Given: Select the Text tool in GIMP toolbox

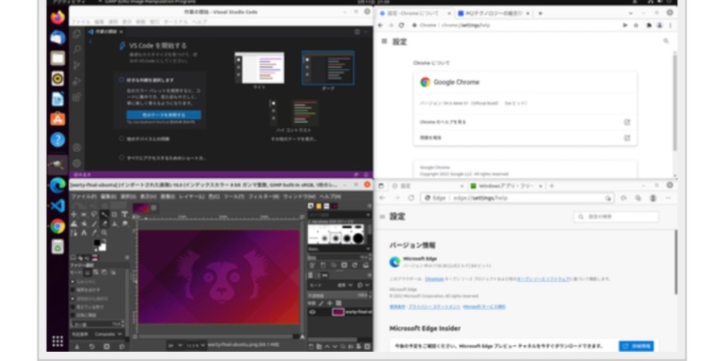Looking at the screenshot, I should tap(83, 232).
